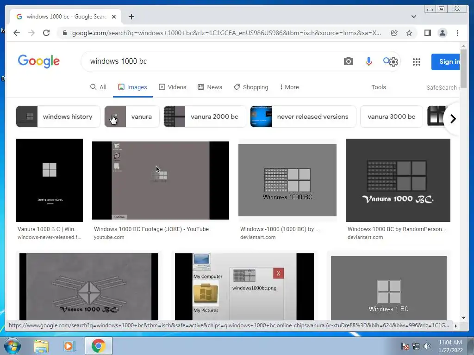This screenshot has width=474, height=355.
Task: Open Windows 1000 BC Footage (JOKE) link
Action: click(x=151, y=229)
